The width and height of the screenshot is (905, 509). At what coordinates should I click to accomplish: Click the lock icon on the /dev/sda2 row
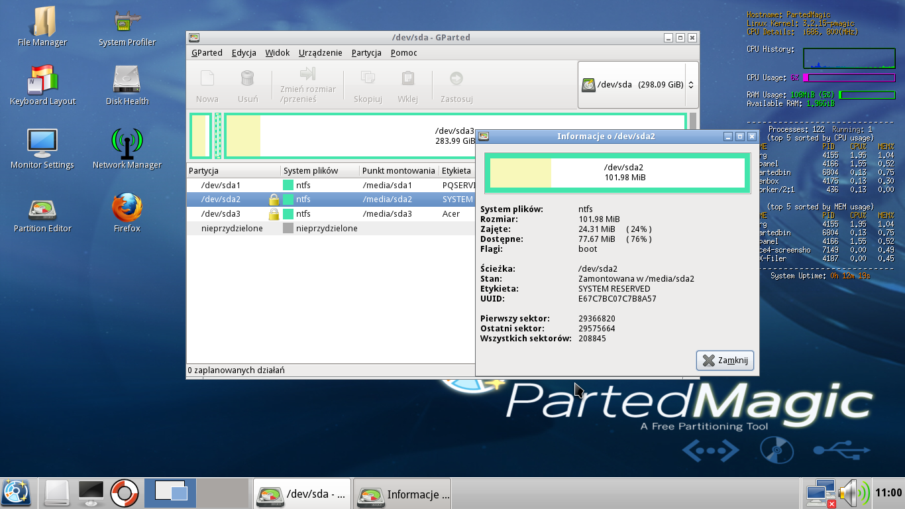tap(274, 199)
